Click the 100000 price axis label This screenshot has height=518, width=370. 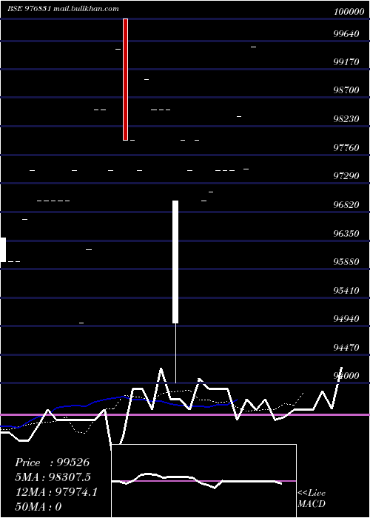click(x=349, y=12)
